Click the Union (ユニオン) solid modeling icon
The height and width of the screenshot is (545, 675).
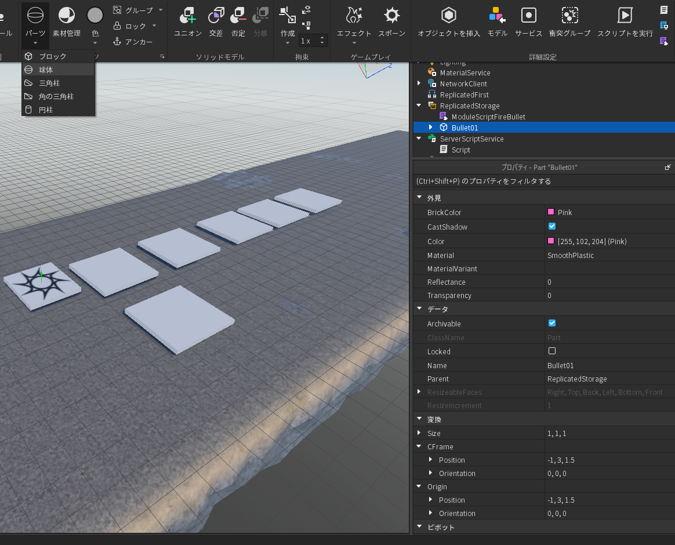pyautogui.click(x=188, y=16)
